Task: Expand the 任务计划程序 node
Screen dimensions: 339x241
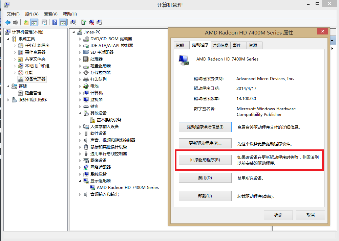Action: click(15, 46)
